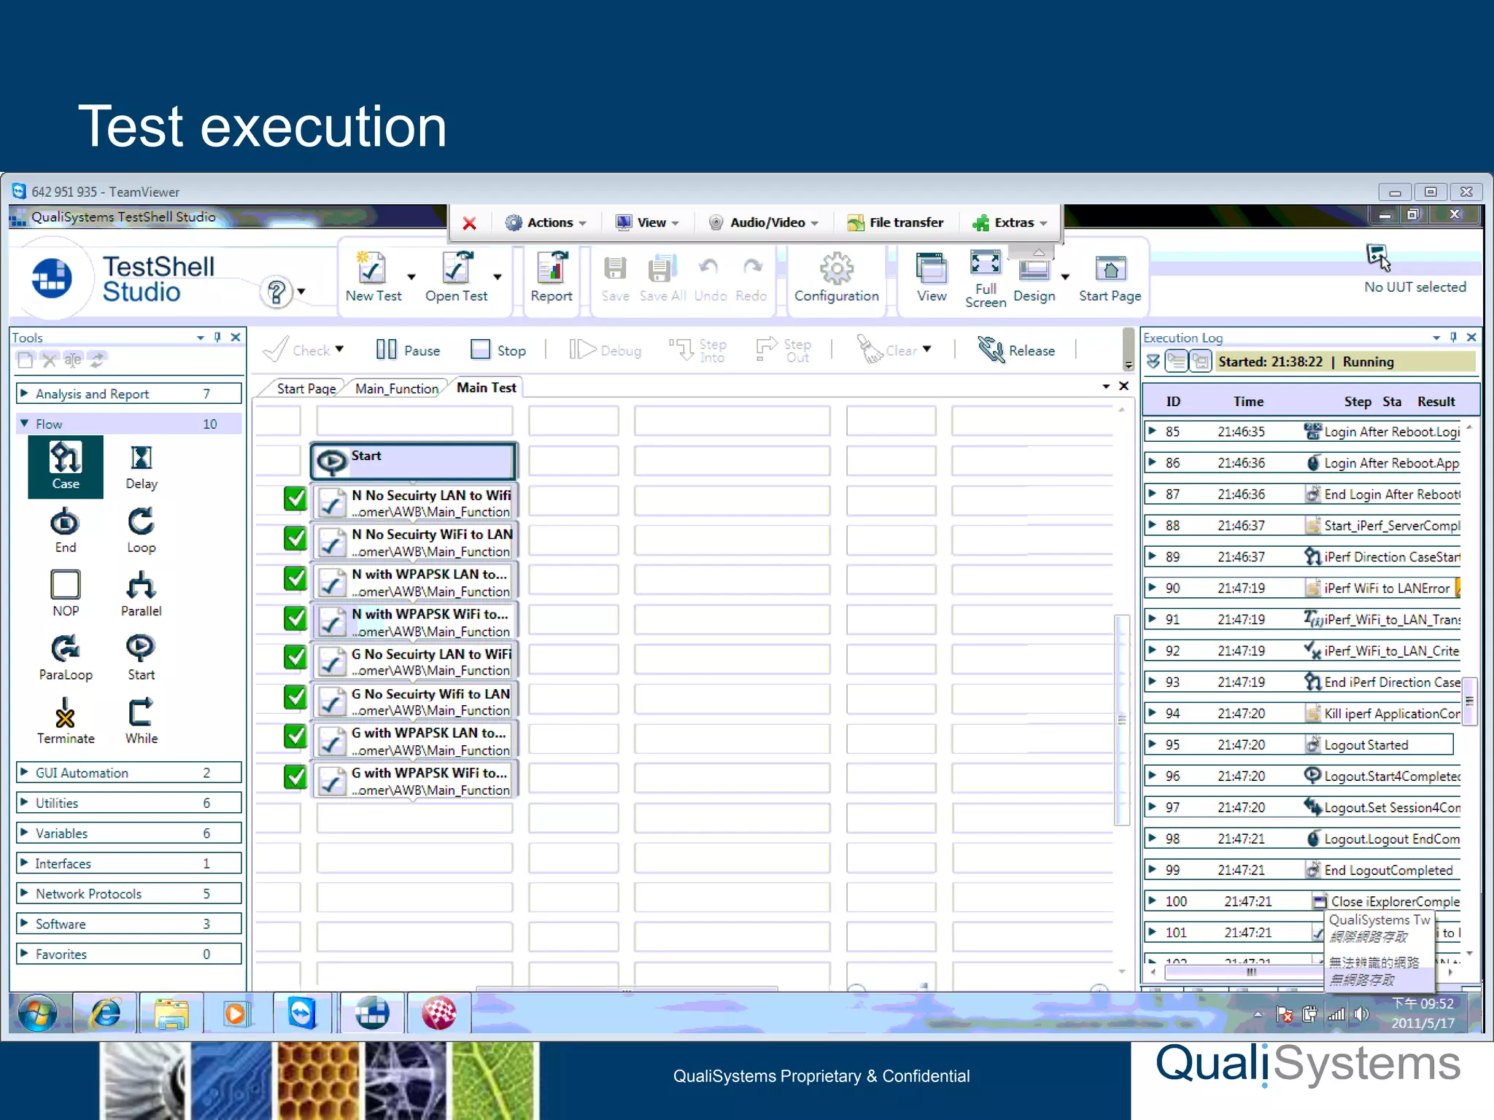Select the NOP flow tool
This screenshot has width=1494, height=1120.
pyautogui.click(x=66, y=594)
